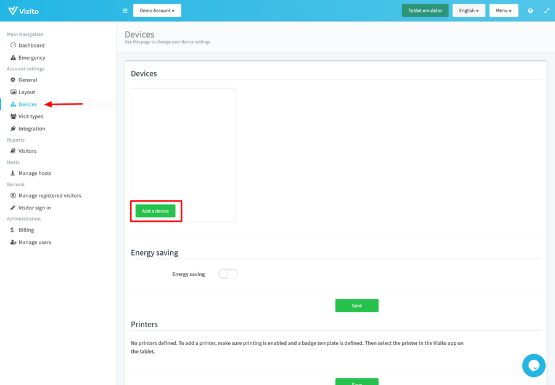Click the Emergency warning triangle icon
The image size is (555, 385).
13,58
